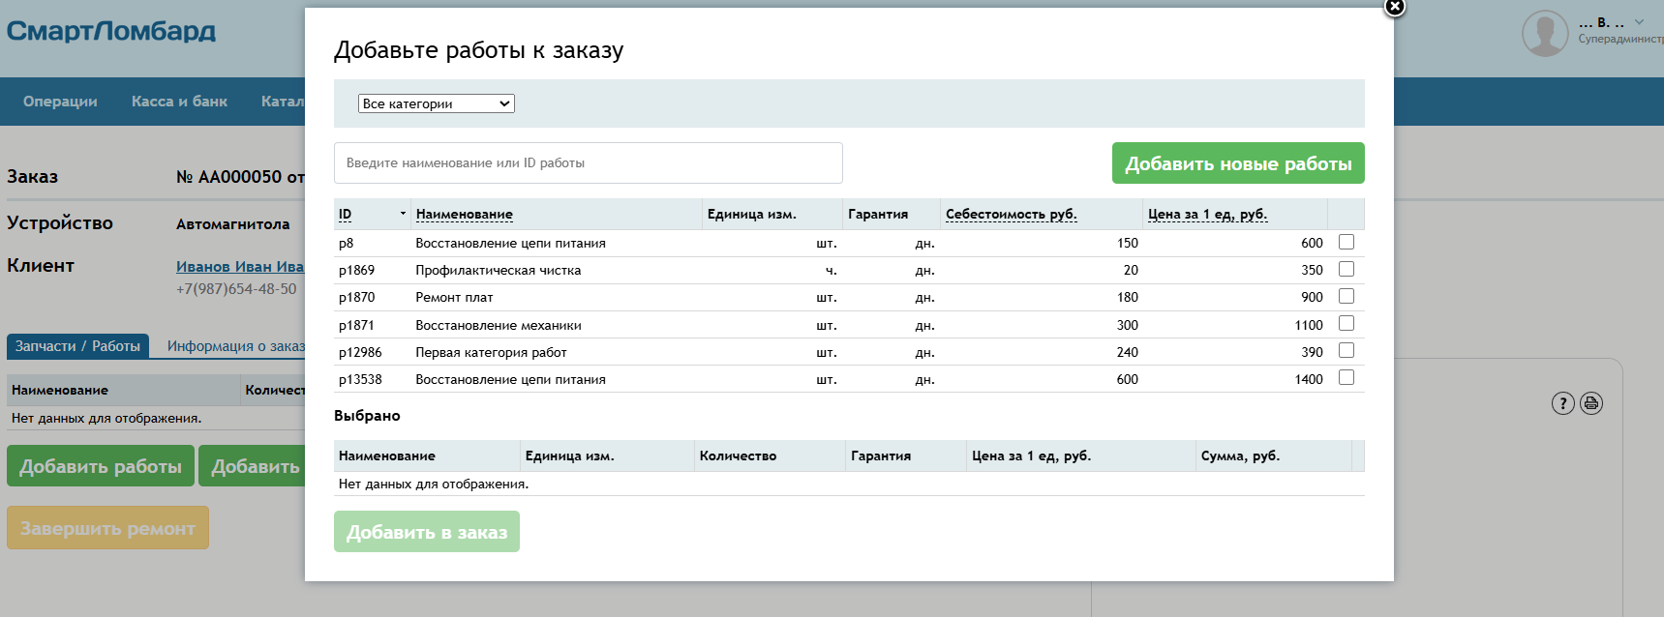Click the Гарантия header in works table
Image resolution: width=1664 pixels, height=617 pixels.
[x=878, y=215]
